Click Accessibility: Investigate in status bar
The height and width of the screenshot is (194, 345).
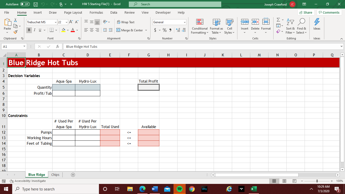[x=28, y=181]
